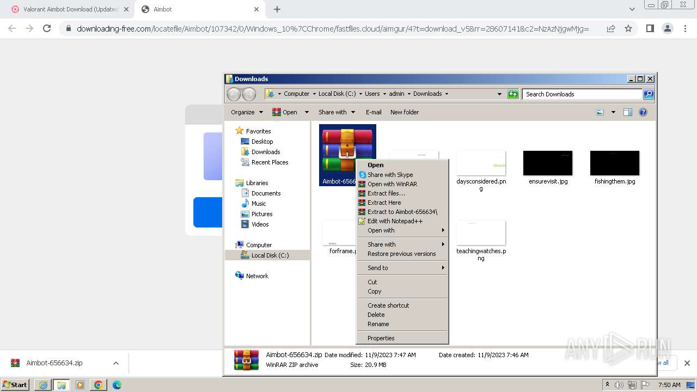Select Extract files... option
The image size is (697, 392).
tap(402, 193)
